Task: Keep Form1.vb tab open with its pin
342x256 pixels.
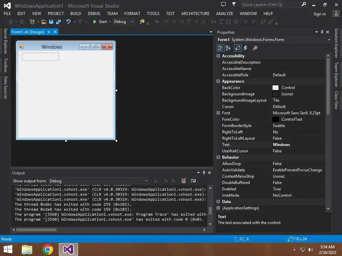Action: point(49,32)
